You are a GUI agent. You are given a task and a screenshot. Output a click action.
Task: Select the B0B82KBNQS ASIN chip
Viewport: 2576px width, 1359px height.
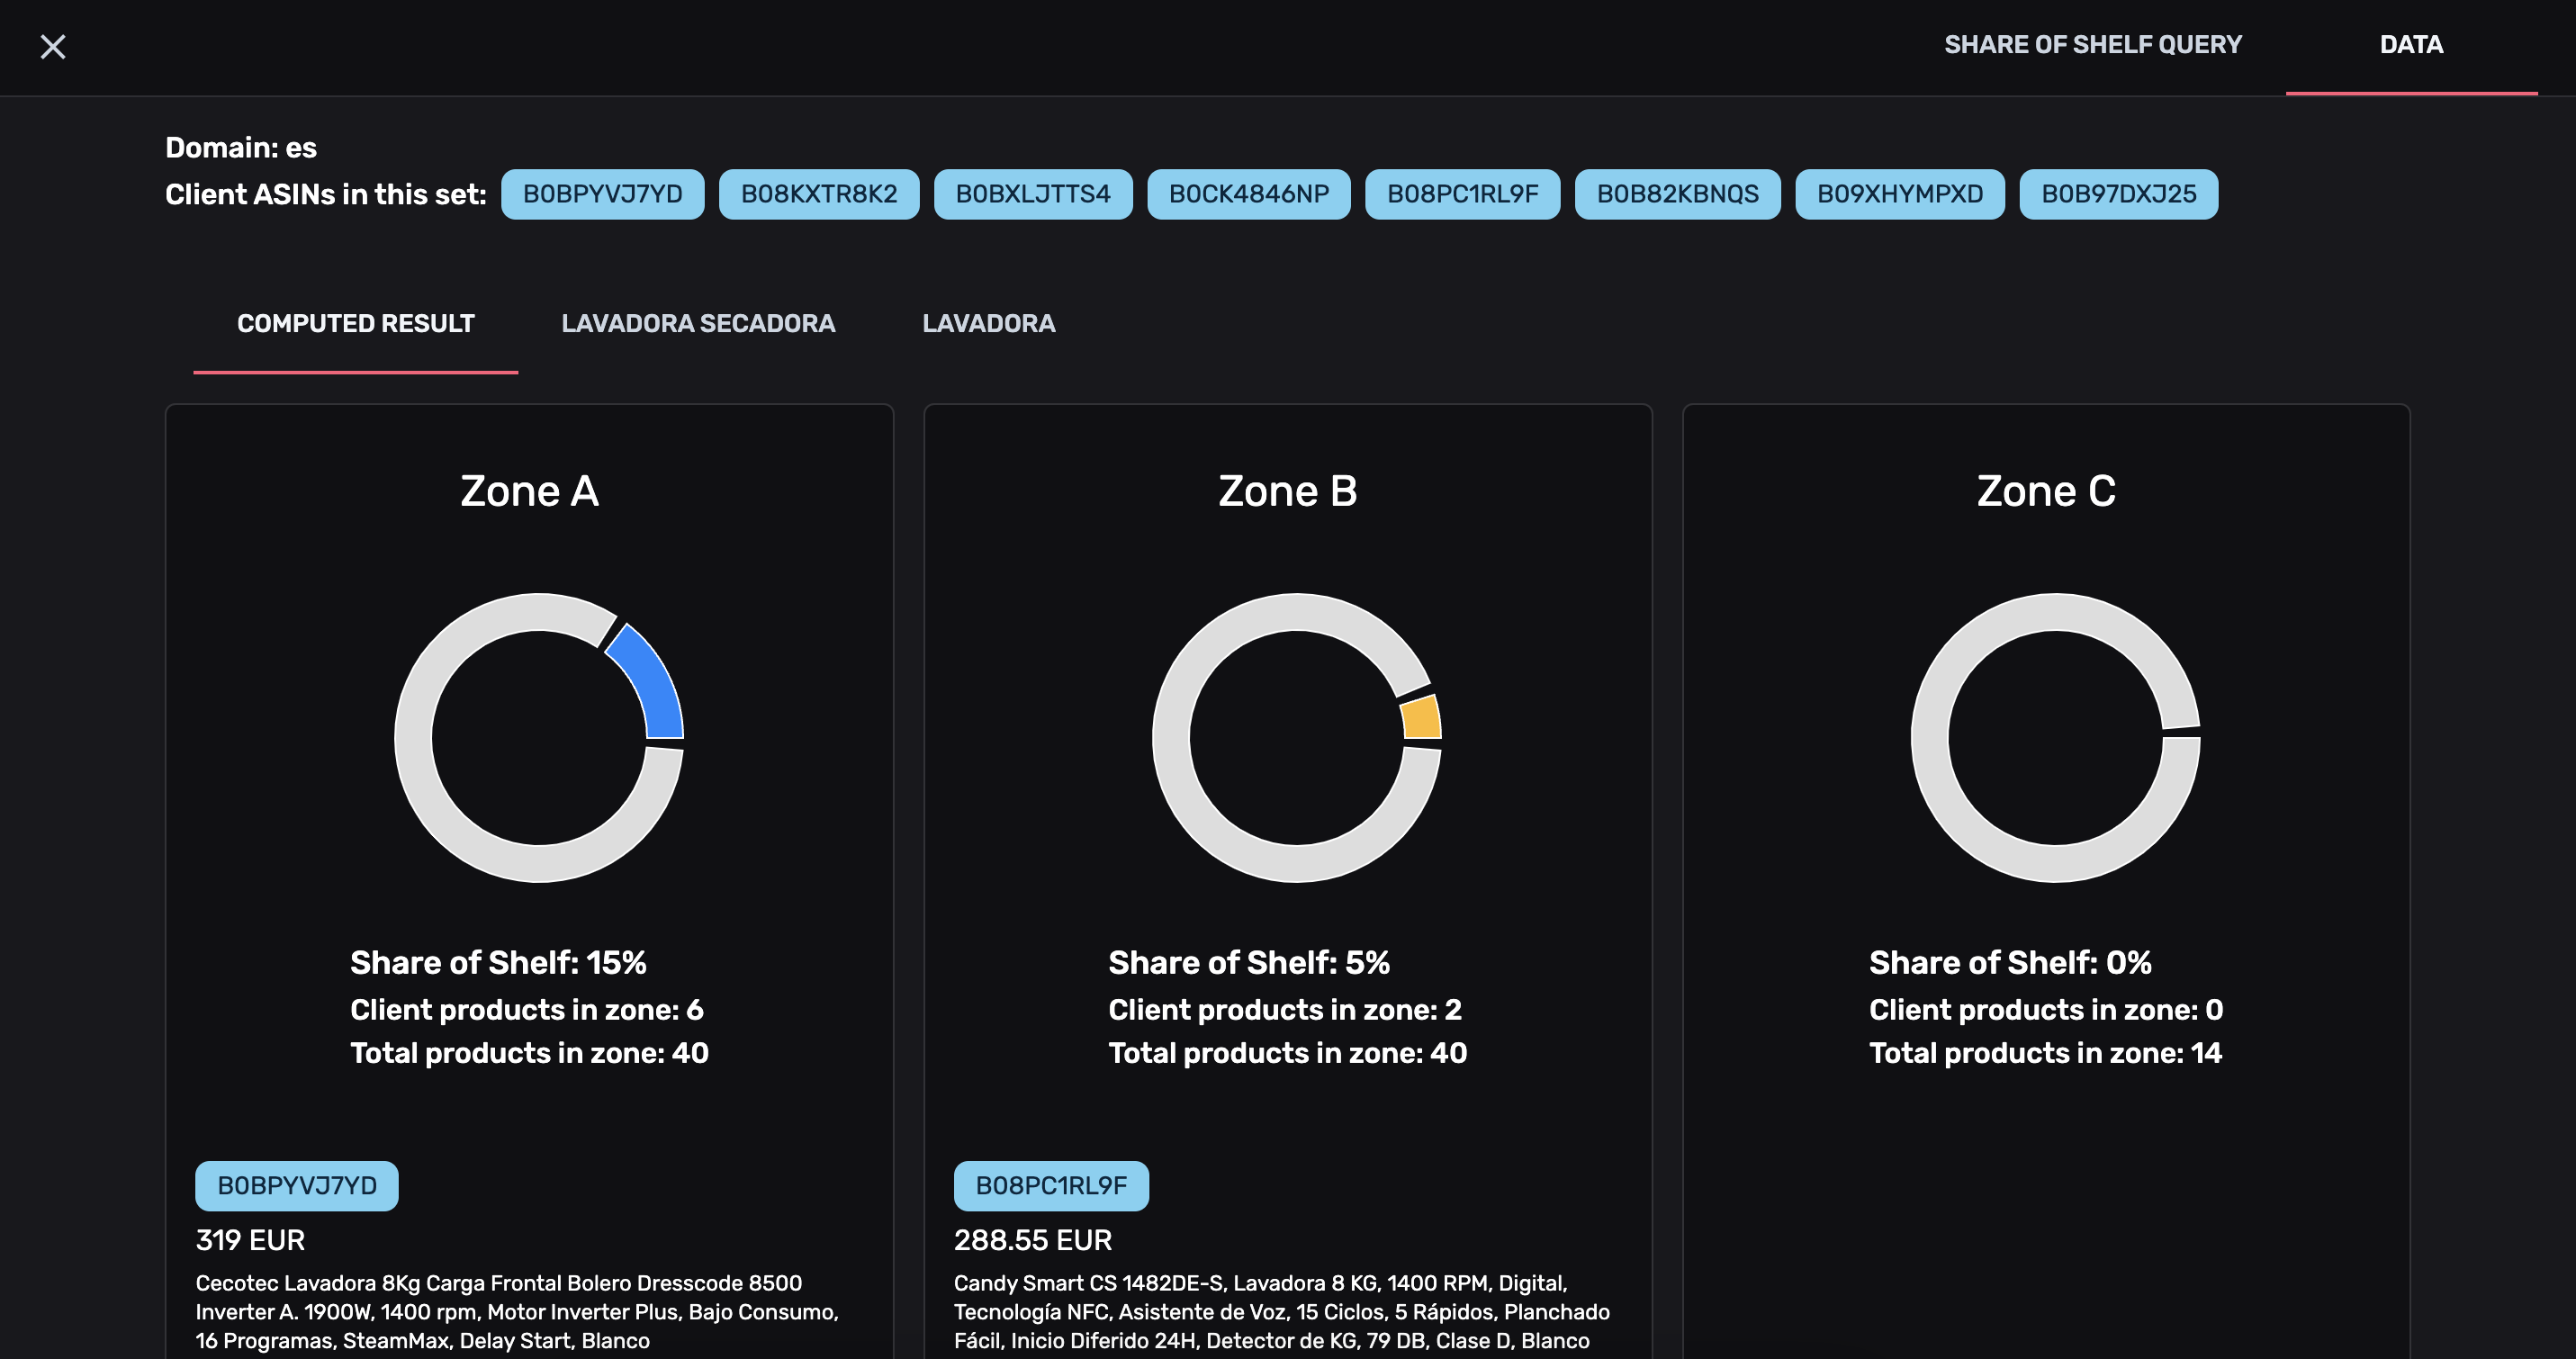point(1678,193)
